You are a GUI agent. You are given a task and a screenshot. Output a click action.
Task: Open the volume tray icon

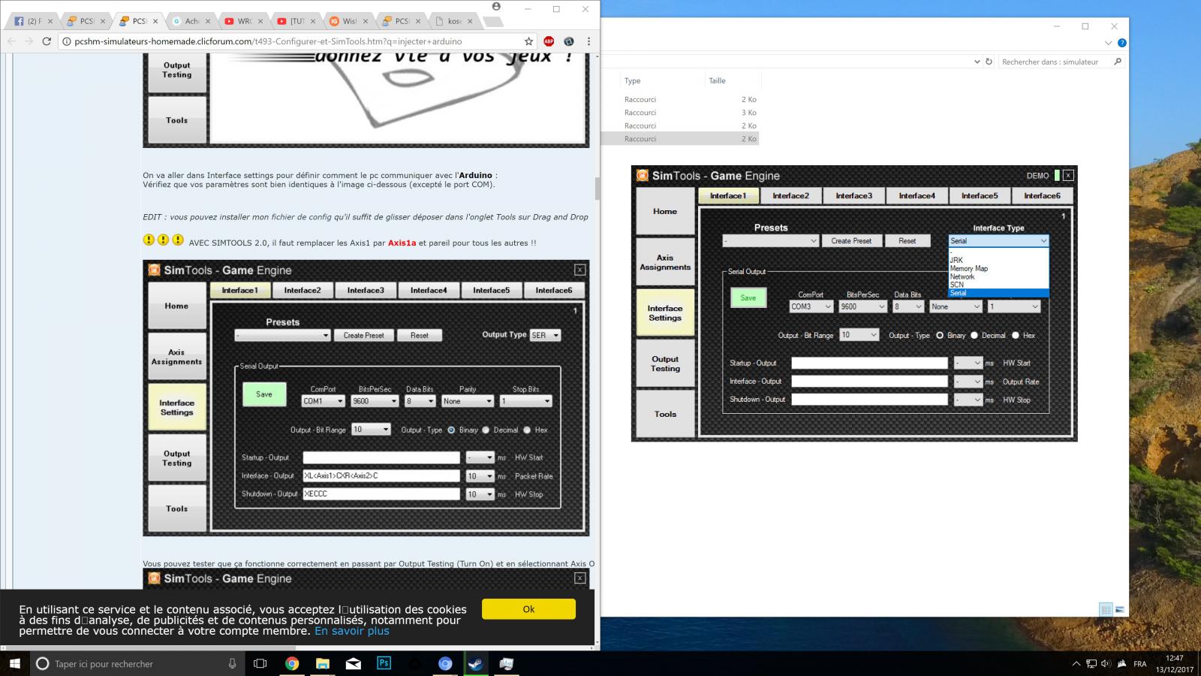coord(1106,664)
